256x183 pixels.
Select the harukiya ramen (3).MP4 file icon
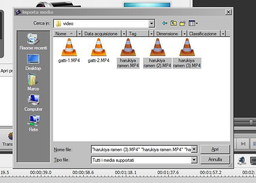[x=187, y=47]
